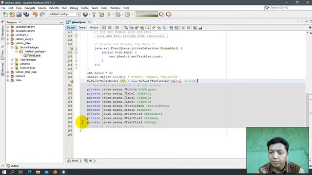
Task: Click the New Project toolbar icon
Action: (x=12, y=14)
